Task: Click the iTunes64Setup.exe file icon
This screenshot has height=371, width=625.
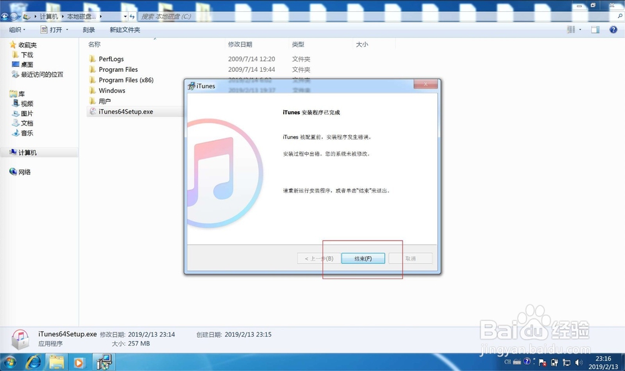Action: pyautogui.click(x=92, y=112)
